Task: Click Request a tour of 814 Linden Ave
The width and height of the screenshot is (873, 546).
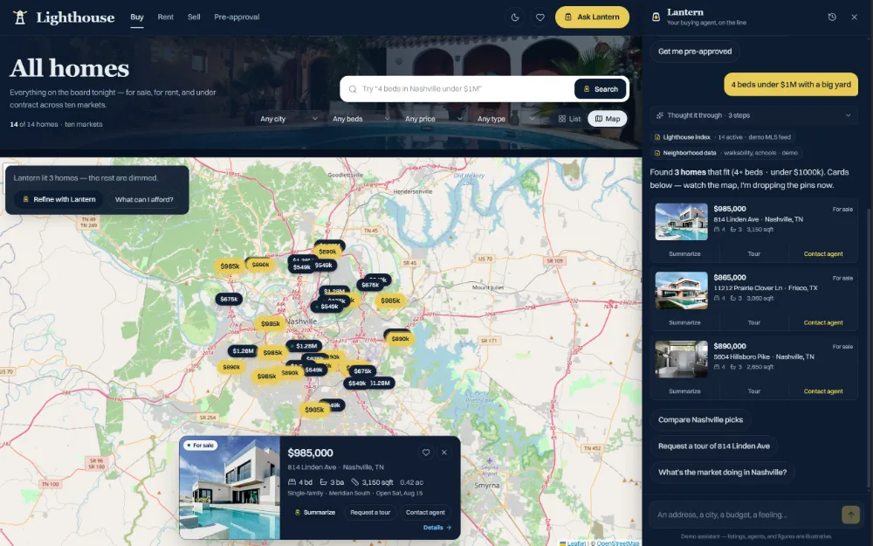Action: pyautogui.click(x=714, y=446)
